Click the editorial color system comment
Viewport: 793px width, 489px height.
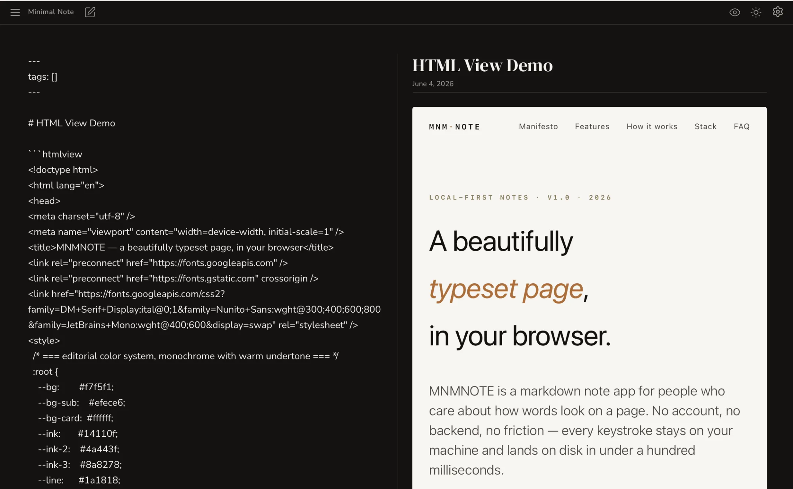186,356
